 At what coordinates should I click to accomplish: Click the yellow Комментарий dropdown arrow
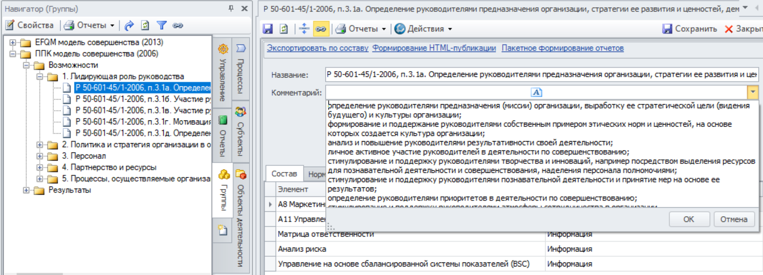point(752,92)
